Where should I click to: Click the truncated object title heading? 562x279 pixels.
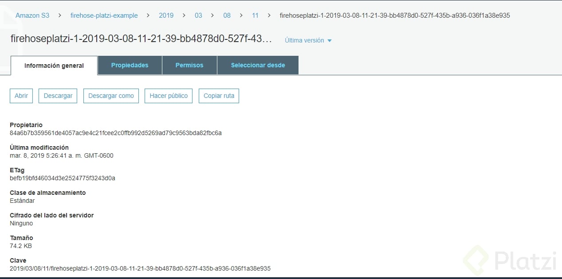[141, 39]
